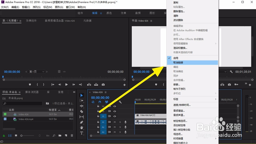Choose 取消链接 in context menu
The width and height of the screenshot is (256, 144).
pyautogui.click(x=193, y=62)
